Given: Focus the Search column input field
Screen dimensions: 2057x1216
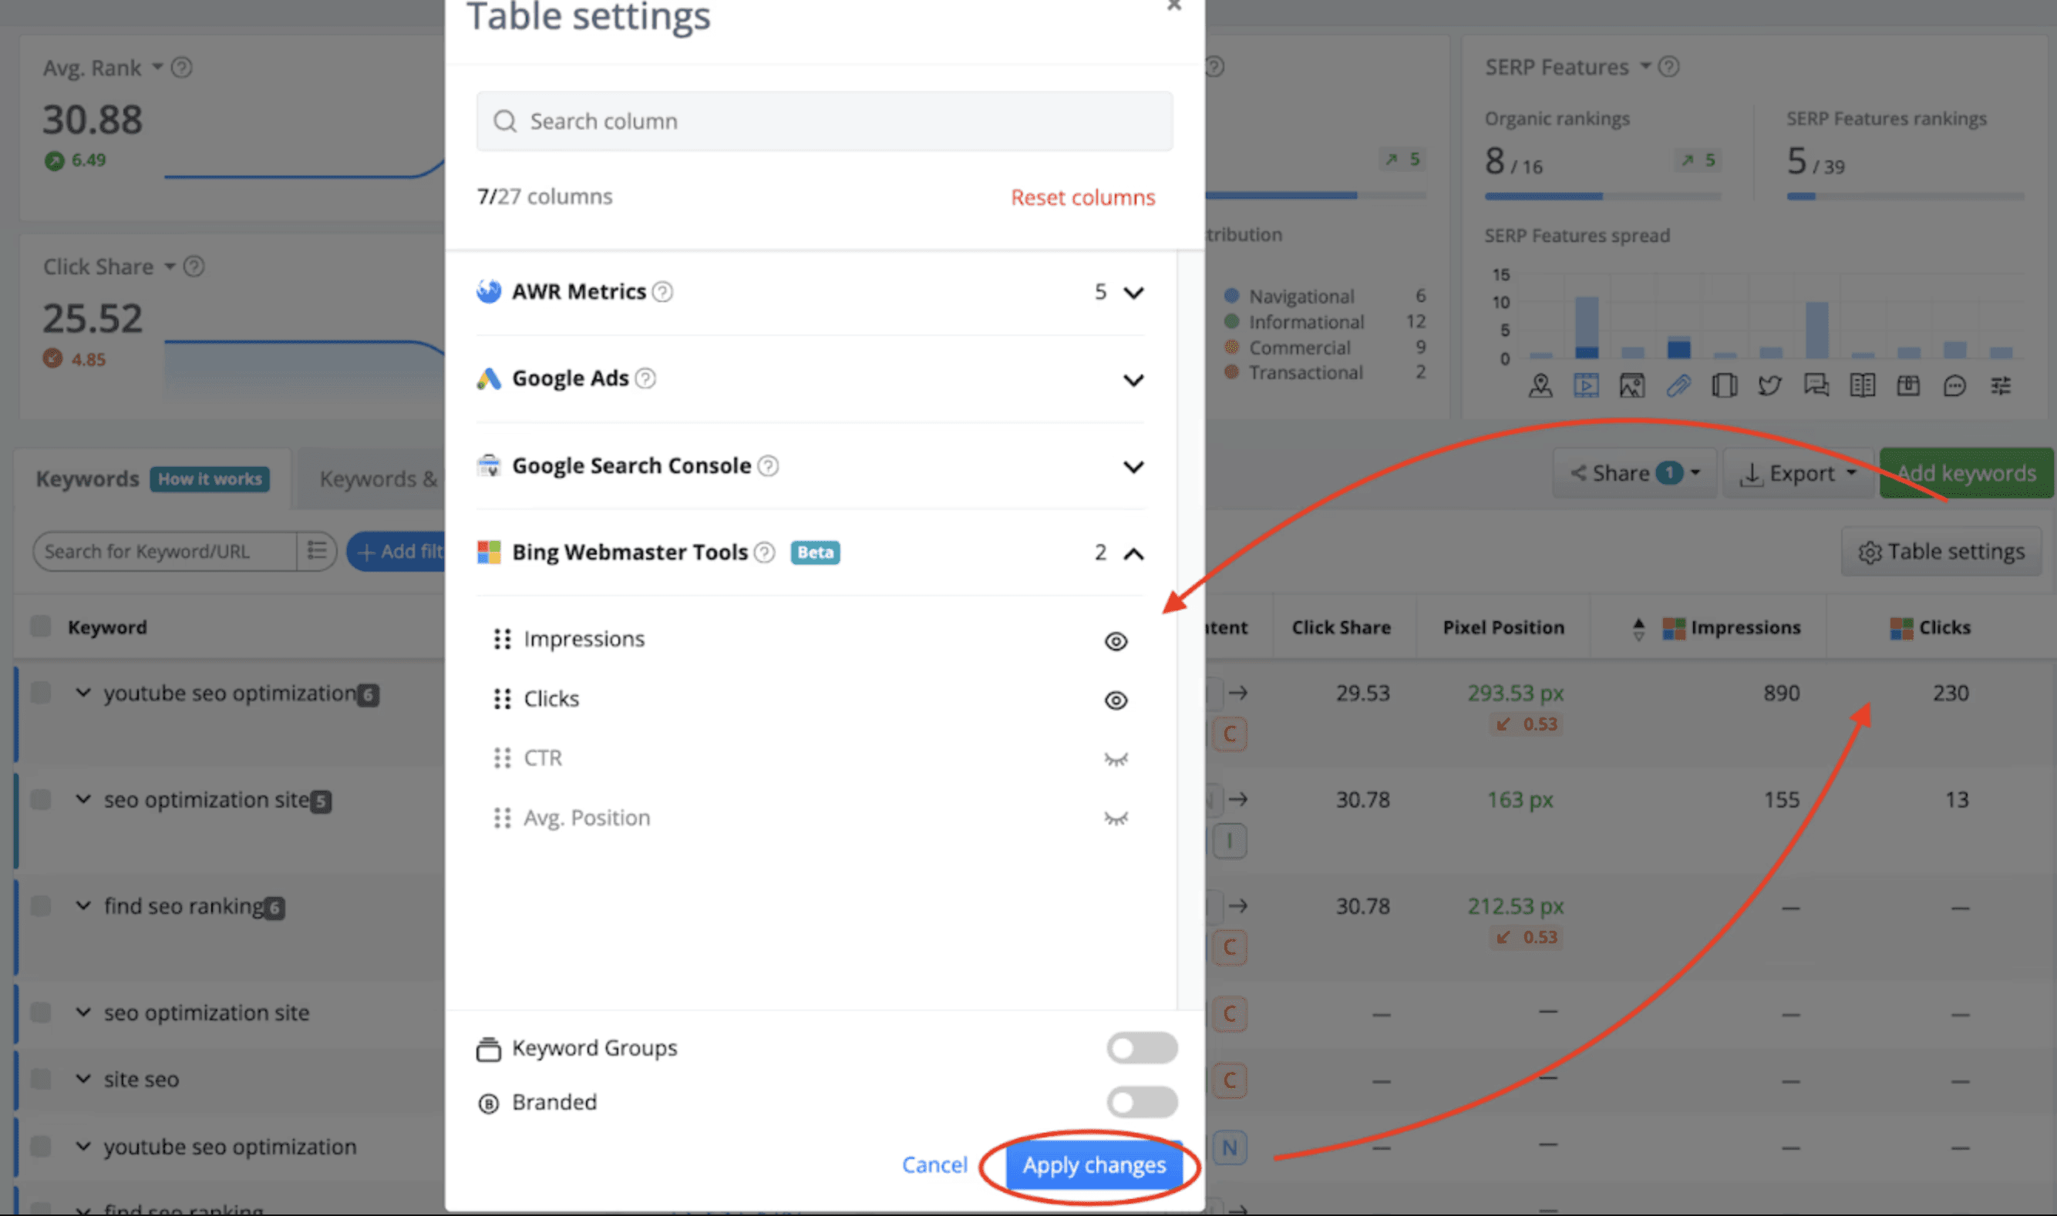Looking at the screenshot, I should [x=824, y=121].
